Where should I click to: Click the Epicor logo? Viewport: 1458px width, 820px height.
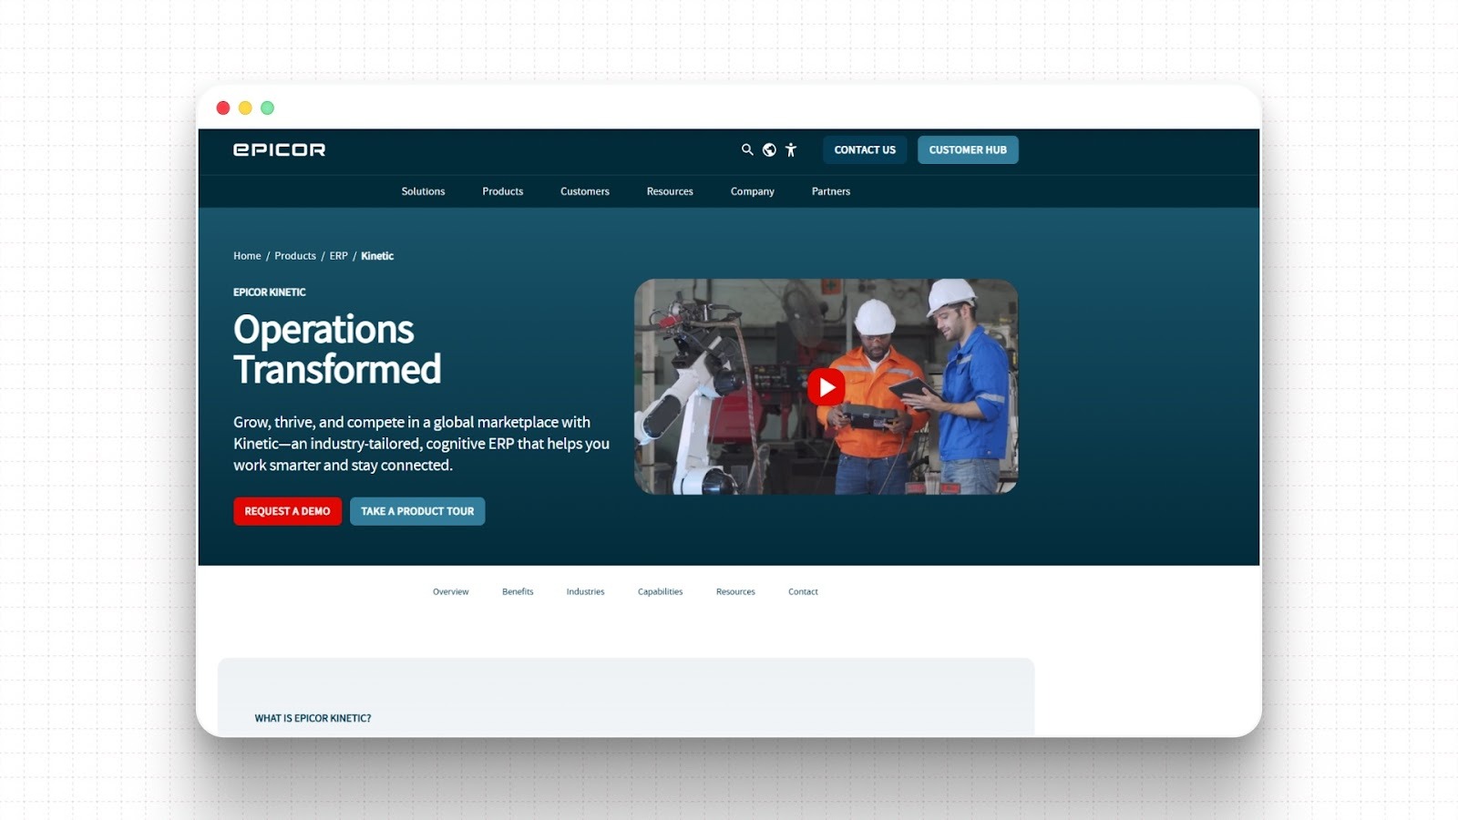[x=279, y=149]
